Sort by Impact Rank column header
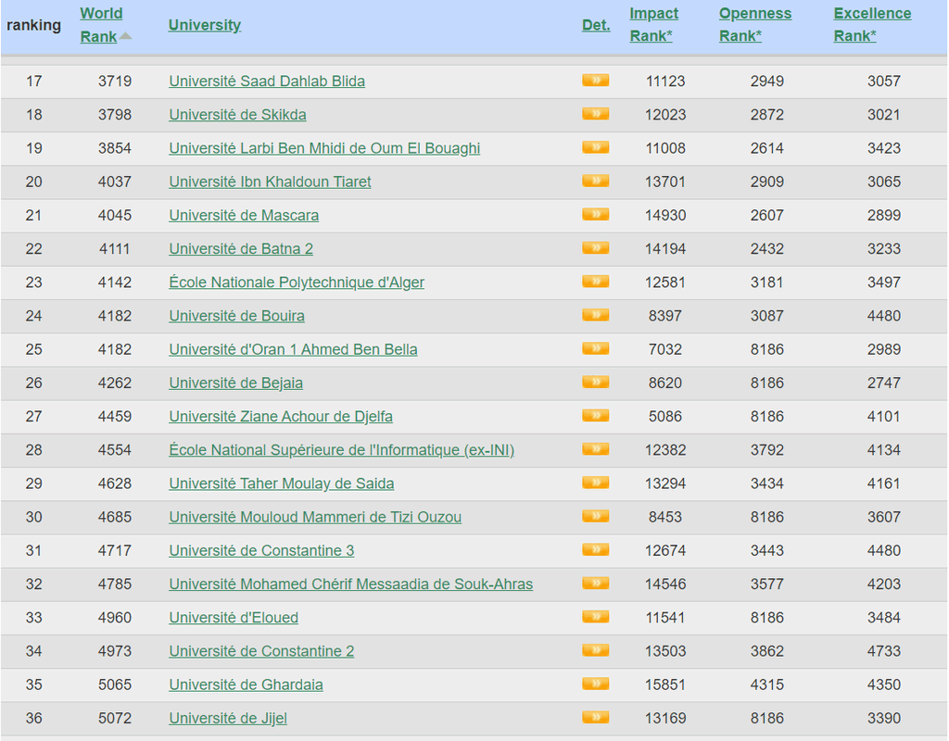This screenshot has width=949, height=741. point(653,25)
